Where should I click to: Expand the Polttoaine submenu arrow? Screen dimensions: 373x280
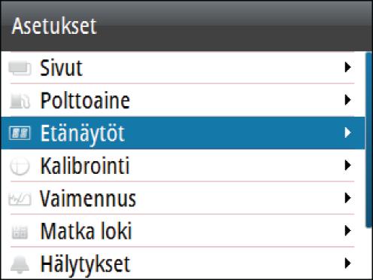tap(347, 100)
